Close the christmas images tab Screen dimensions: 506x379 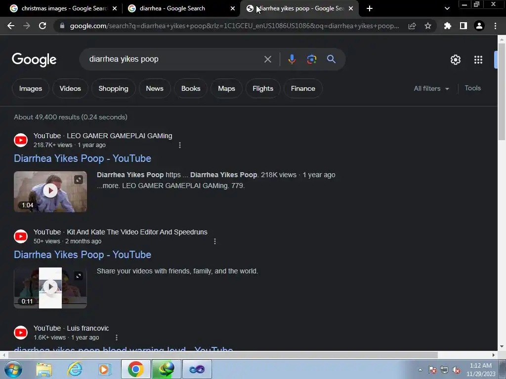[115, 9]
